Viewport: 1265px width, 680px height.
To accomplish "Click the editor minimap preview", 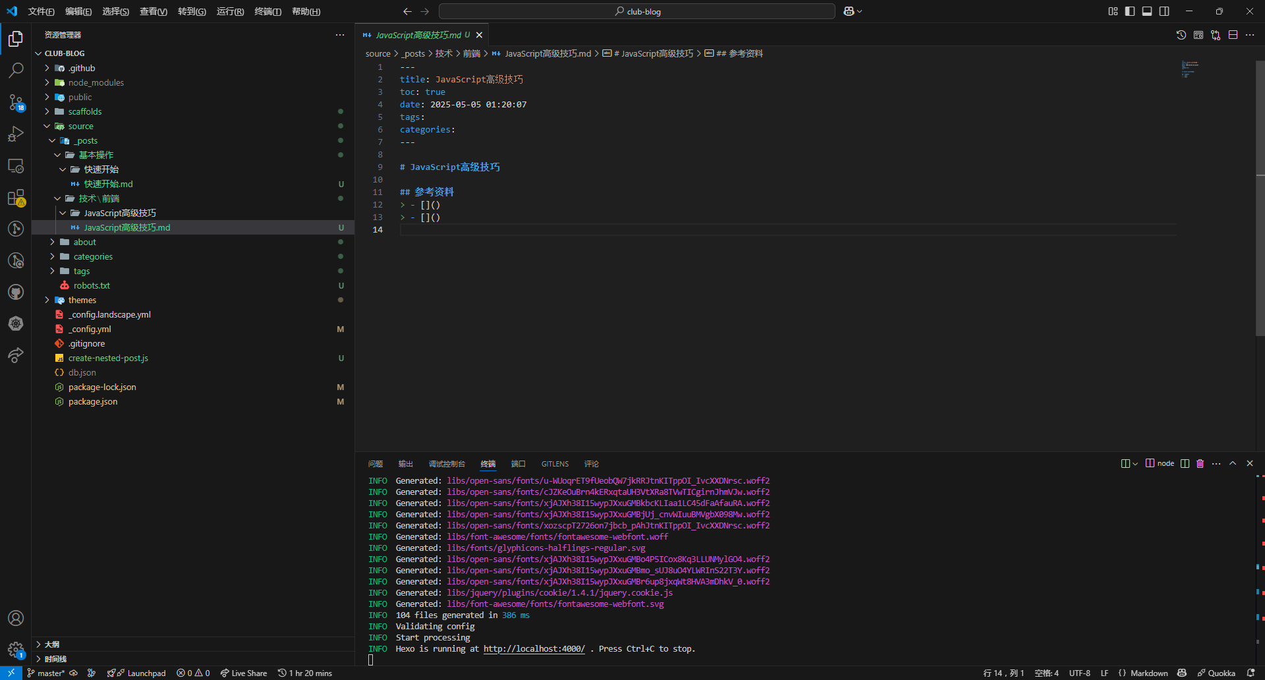I will pos(1189,69).
